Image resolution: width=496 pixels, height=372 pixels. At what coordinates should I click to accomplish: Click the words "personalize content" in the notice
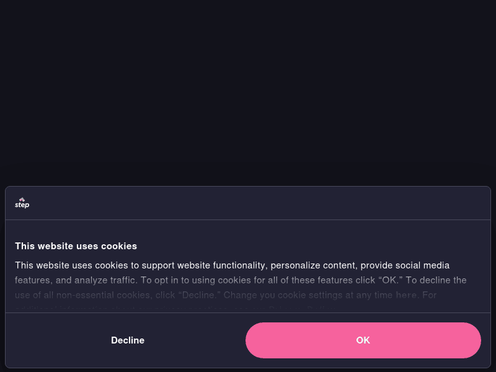[313, 265]
